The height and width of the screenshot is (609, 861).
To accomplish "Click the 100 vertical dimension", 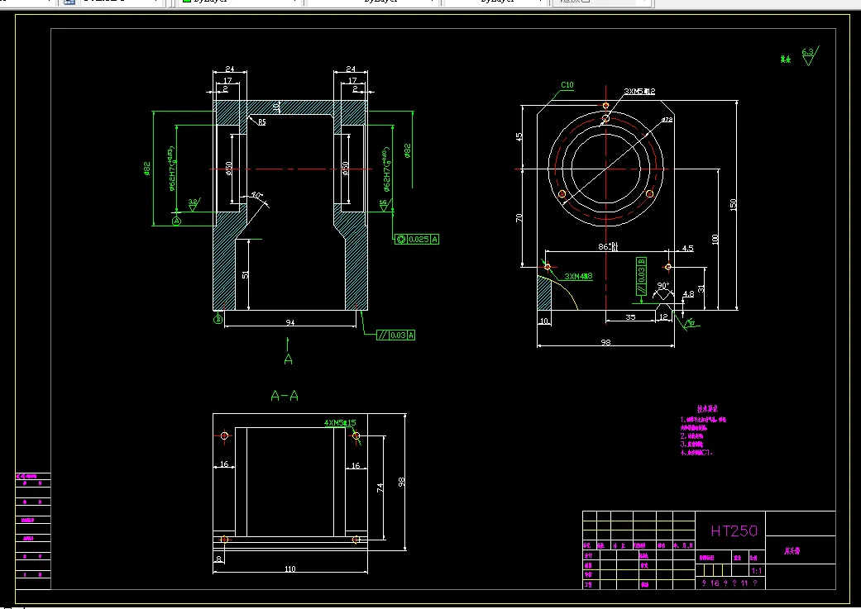I will click(x=715, y=239).
